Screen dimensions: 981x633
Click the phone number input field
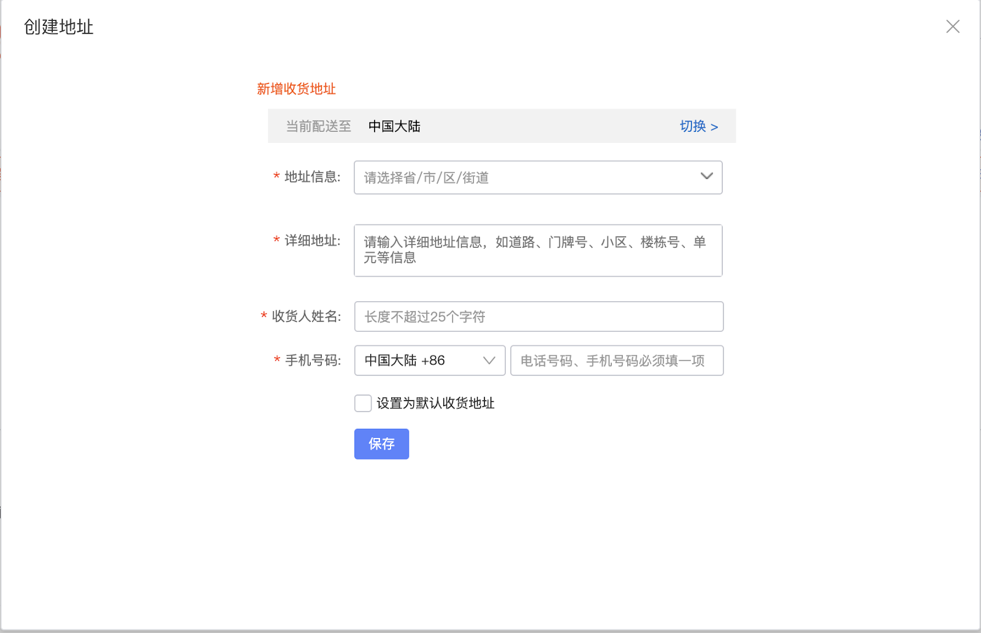pyautogui.click(x=617, y=360)
